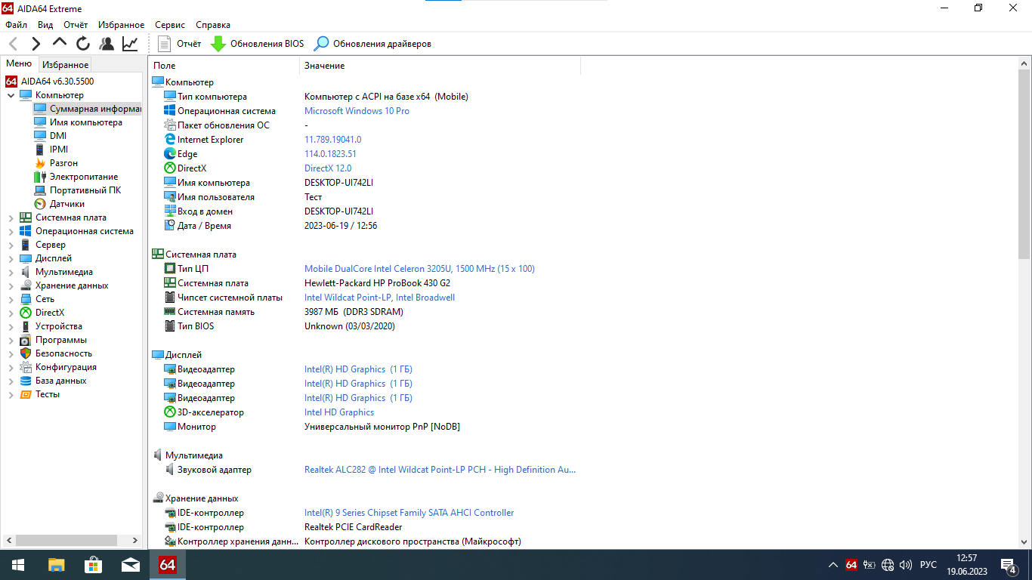Screen dimensions: 1032x580
Task: Select the Edge row in Компьютер section
Action: 363,154
